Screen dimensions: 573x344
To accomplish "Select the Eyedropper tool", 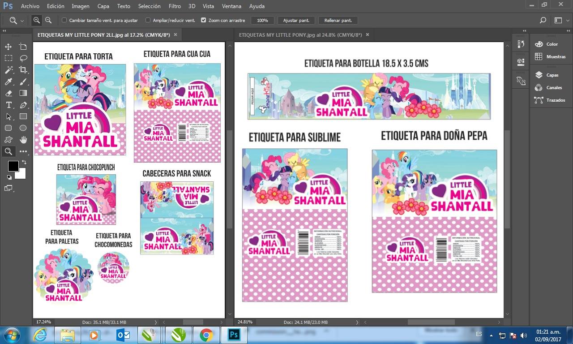I will (x=8, y=82).
